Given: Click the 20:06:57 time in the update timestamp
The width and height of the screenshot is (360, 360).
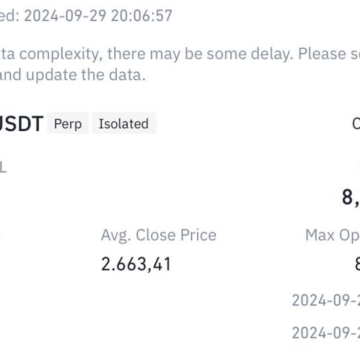Looking at the screenshot, I should [x=142, y=15].
